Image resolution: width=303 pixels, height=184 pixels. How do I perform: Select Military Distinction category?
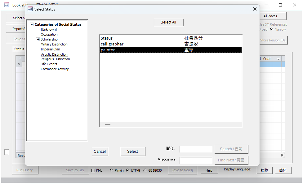[x=54, y=44]
